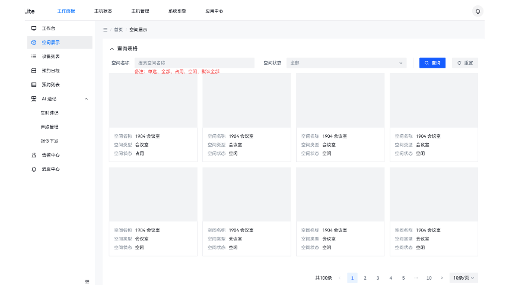Collapse the AI 速记 submenu
This screenshot has height=285, width=506.
(87, 99)
